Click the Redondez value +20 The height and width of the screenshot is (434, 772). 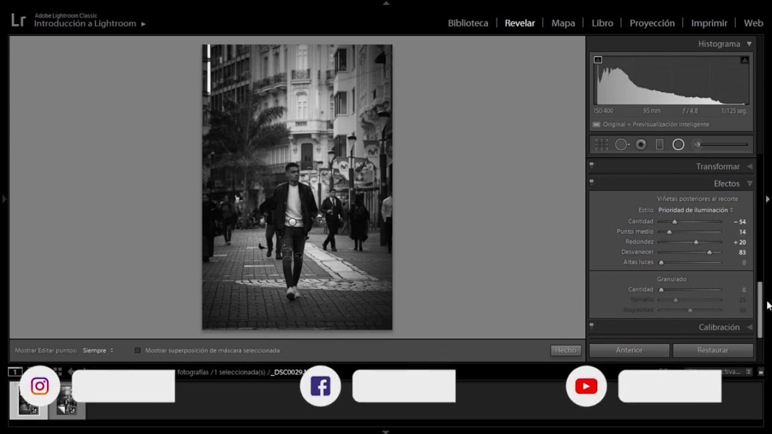tap(740, 242)
